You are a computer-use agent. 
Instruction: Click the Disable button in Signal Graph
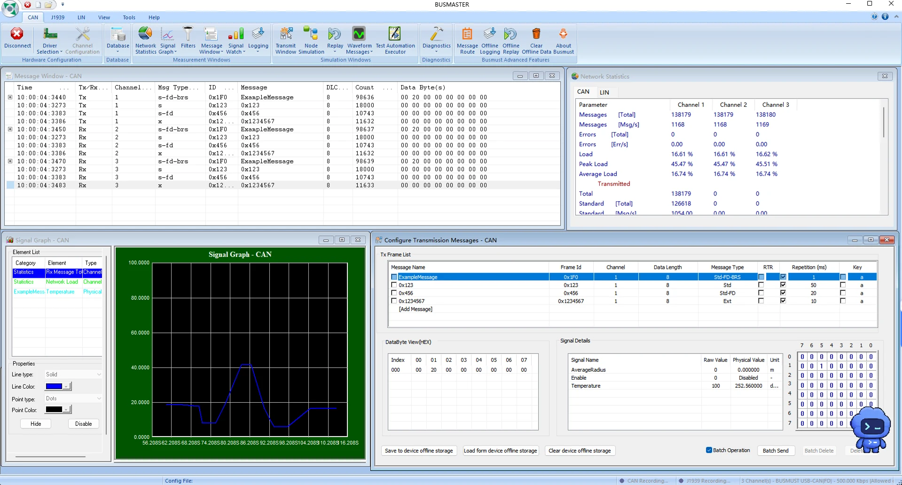coord(84,424)
